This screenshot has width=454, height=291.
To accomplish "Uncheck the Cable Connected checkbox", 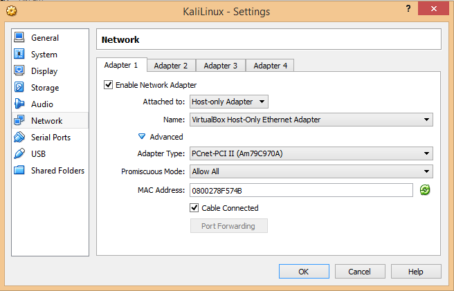I will coord(194,208).
